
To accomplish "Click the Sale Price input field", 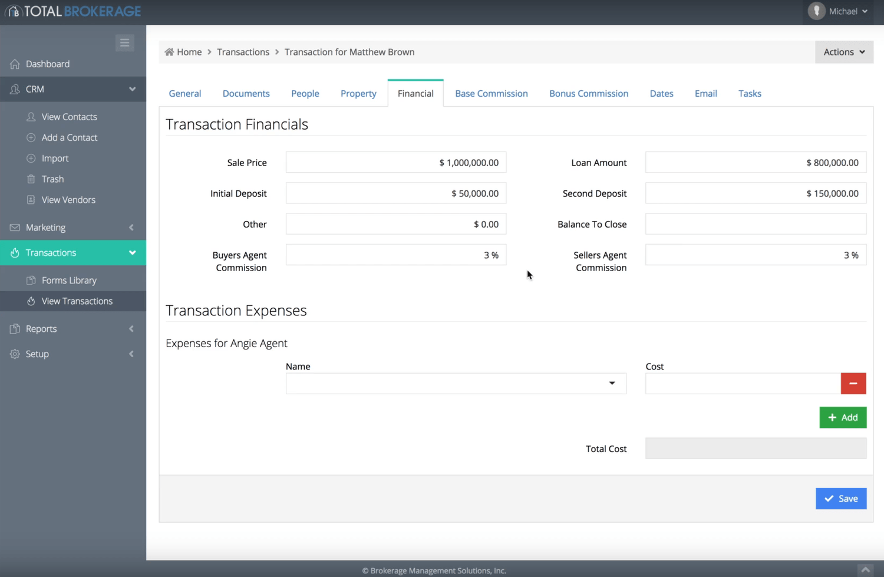I will coord(395,163).
